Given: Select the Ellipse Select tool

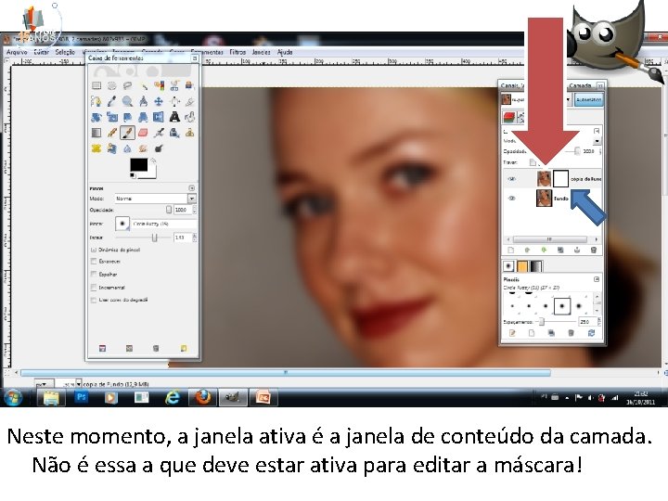Looking at the screenshot, I should (x=111, y=85).
